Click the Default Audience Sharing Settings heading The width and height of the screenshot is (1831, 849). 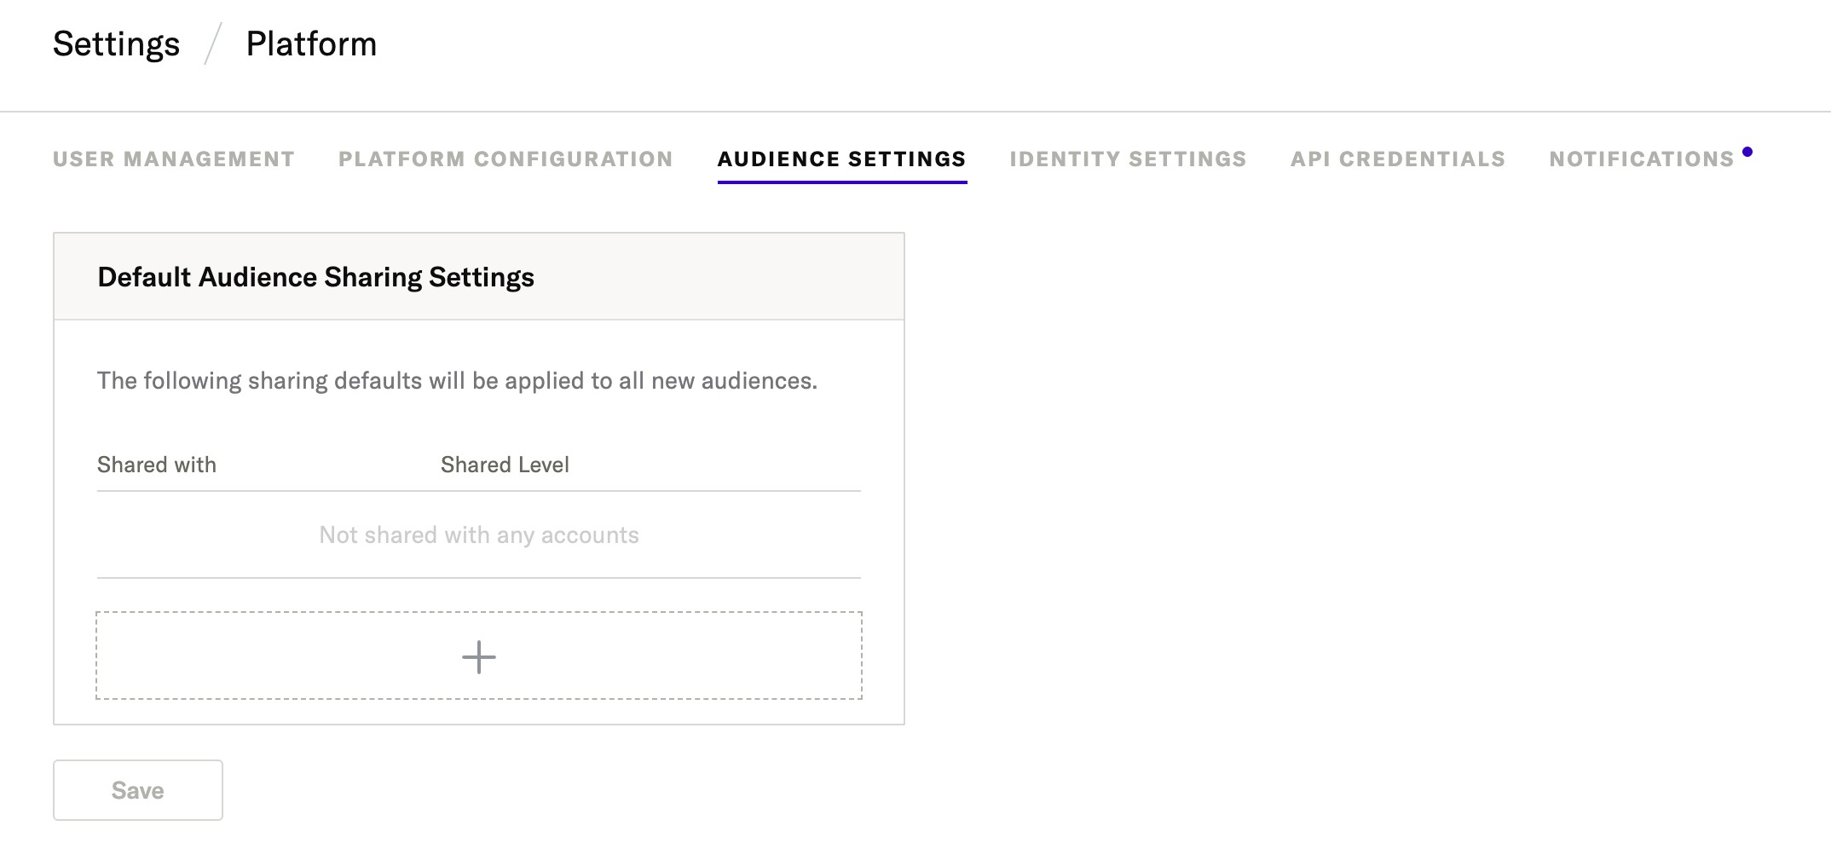pyautogui.click(x=315, y=277)
